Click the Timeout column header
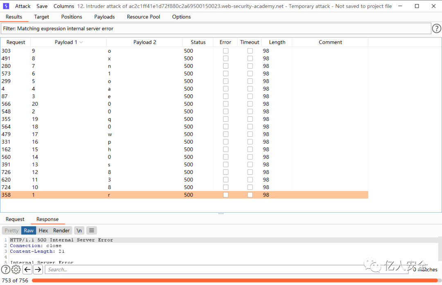This screenshot has height=285, width=442. point(250,42)
